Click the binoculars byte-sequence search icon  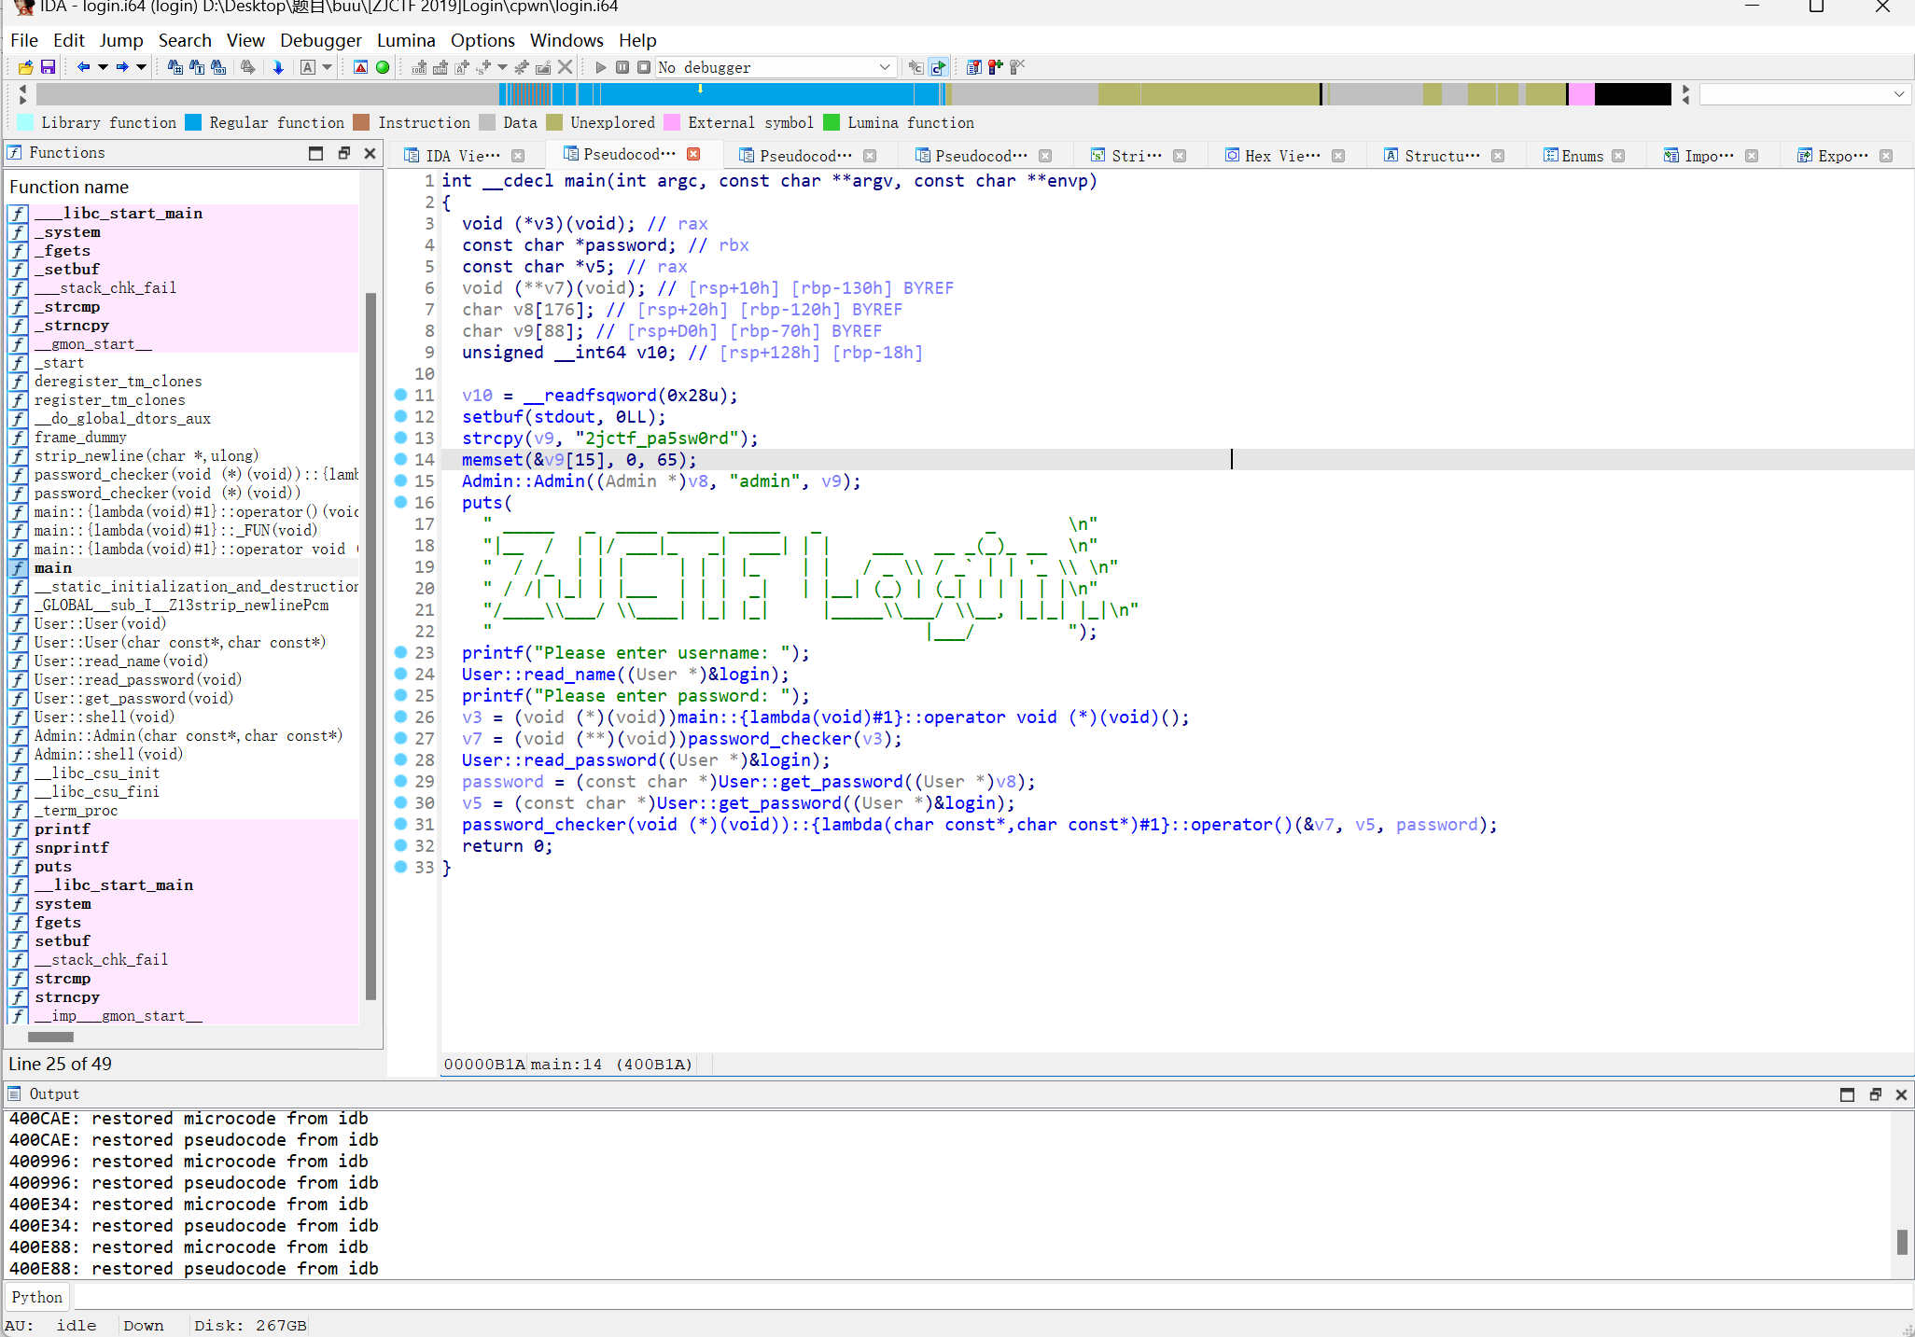[x=217, y=67]
